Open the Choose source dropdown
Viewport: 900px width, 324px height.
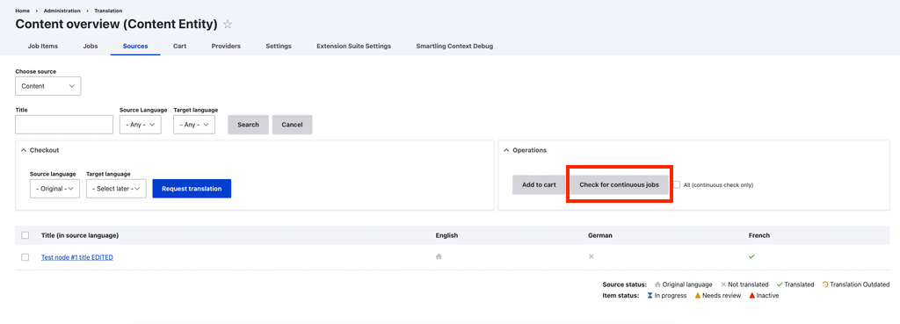[x=48, y=86]
